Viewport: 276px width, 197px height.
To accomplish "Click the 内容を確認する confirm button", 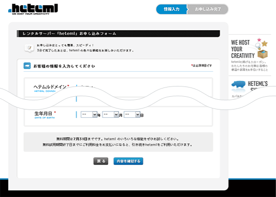I will coord(128,161).
